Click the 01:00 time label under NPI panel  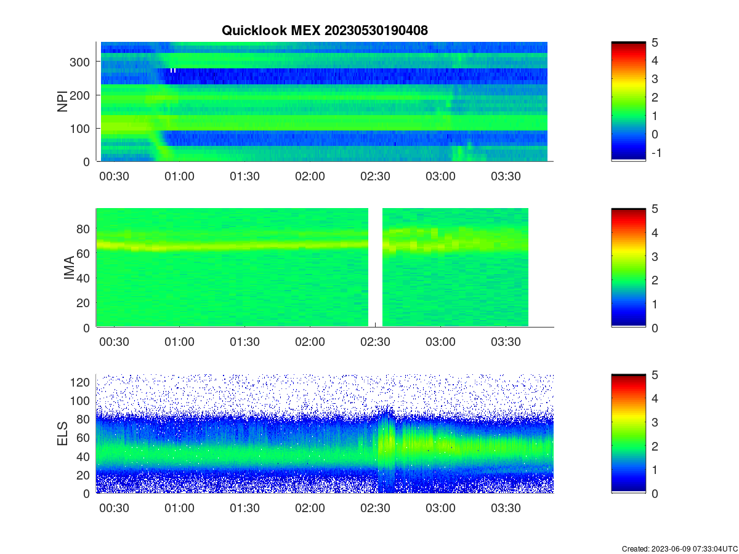point(179,176)
